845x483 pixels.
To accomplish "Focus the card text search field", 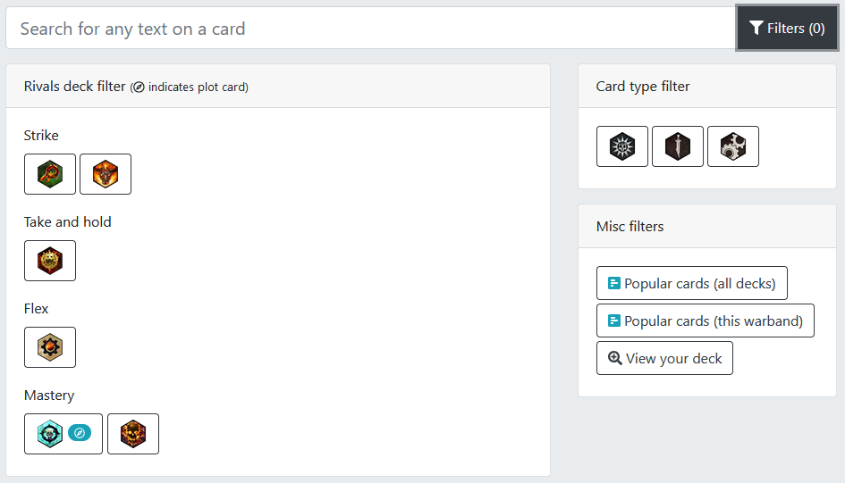I will 371,29.
